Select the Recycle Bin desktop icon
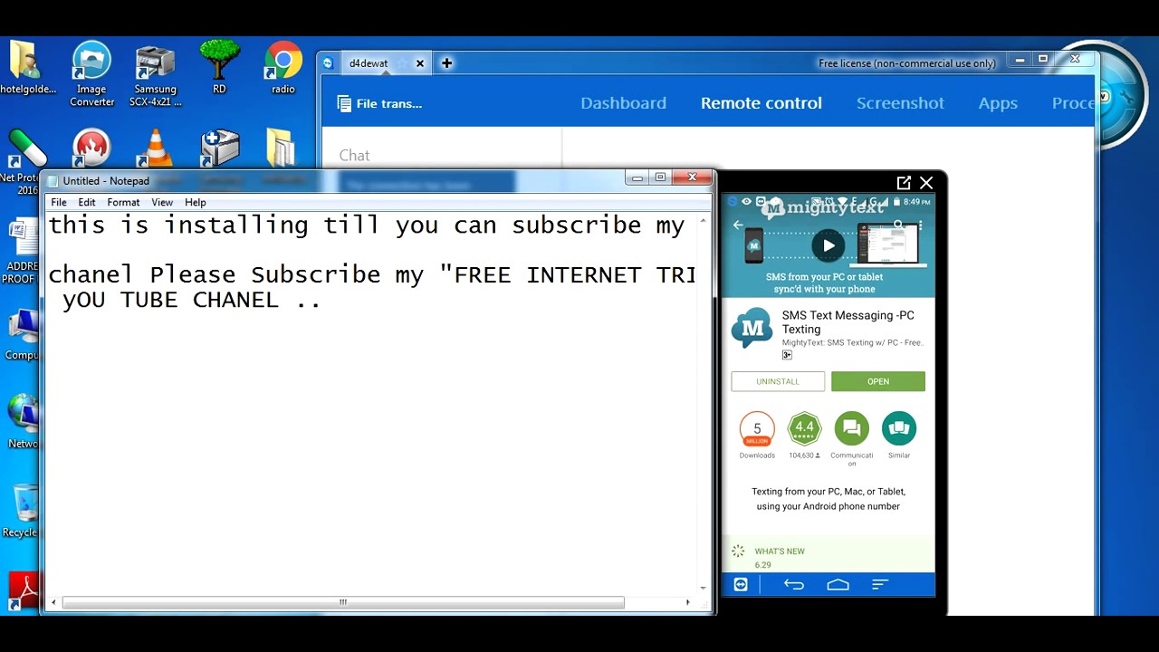This screenshot has height=652, width=1159. pos(21,510)
